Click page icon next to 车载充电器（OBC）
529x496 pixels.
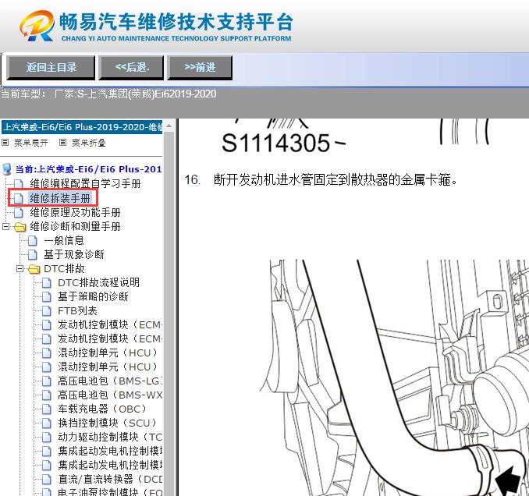pyautogui.click(x=47, y=409)
